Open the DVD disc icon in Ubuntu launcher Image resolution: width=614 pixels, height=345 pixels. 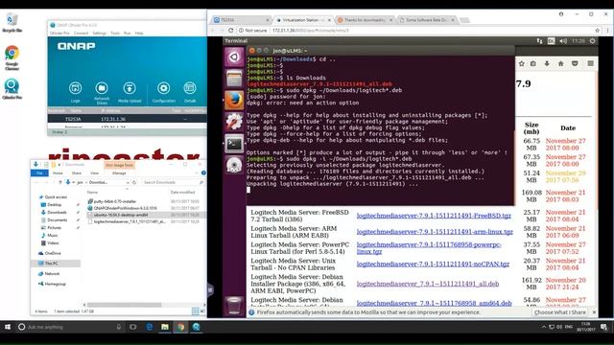[x=234, y=165]
